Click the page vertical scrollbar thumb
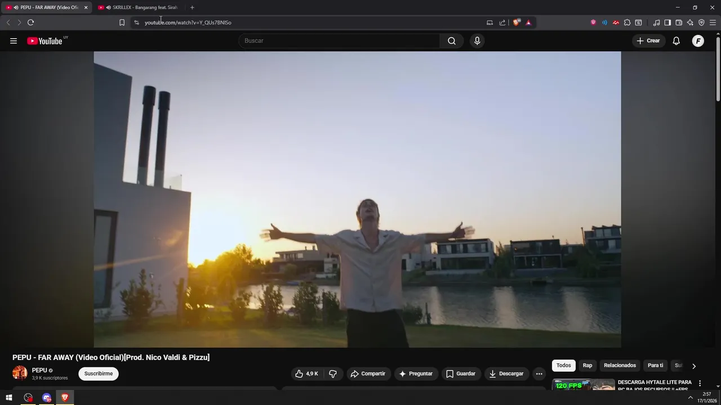 click(718, 69)
